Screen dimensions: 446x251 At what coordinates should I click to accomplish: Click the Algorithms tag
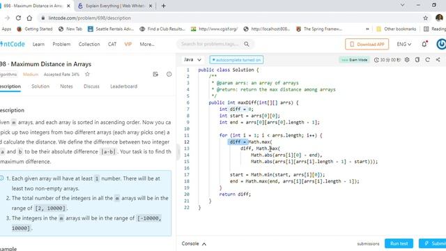pyautogui.click(x=8, y=75)
